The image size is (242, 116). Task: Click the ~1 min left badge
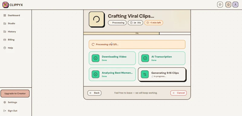pos(154,23)
